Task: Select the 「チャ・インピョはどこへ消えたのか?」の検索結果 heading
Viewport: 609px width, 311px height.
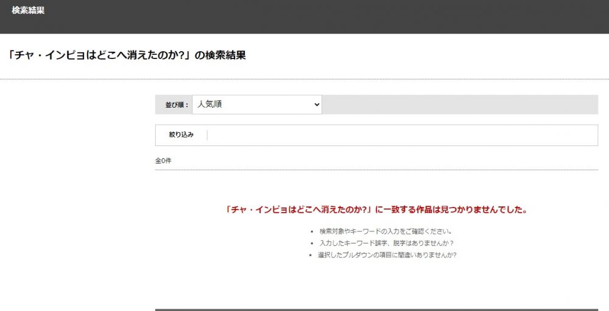Action: pos(127,55)
